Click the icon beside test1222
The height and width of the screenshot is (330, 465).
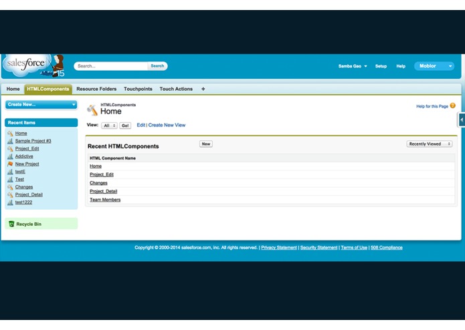point(11,202)
